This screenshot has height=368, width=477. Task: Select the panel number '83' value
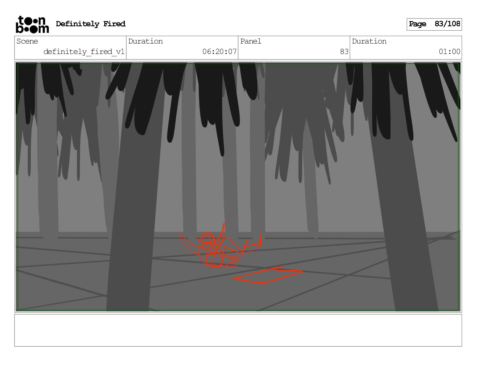[344, 52]
